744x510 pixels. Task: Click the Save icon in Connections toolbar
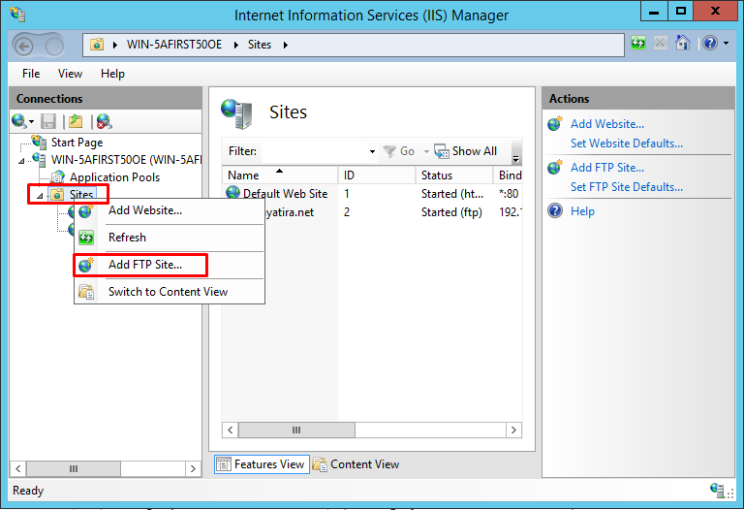point(48,121)
